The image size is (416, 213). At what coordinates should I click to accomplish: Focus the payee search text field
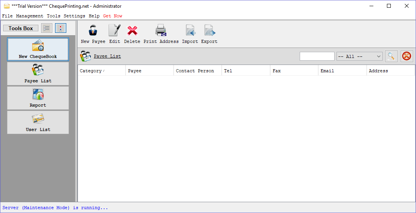point(317,56)
